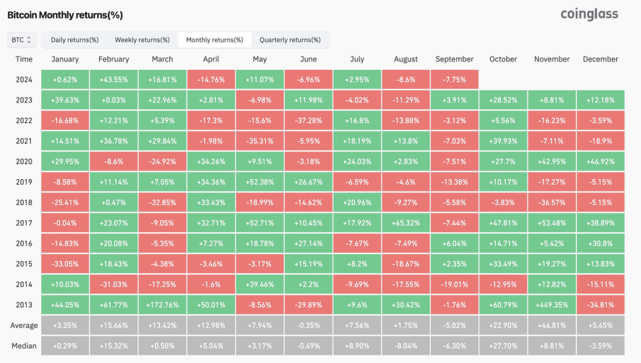Viewport: 641px width, 363px height.
Task: Switch to Daily returns(%) tab
Action: (x=75, y=40)
